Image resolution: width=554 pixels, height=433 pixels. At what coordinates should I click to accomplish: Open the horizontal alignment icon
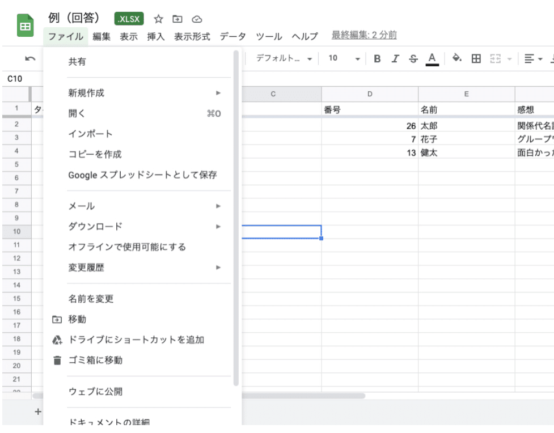tap(530, 58)
